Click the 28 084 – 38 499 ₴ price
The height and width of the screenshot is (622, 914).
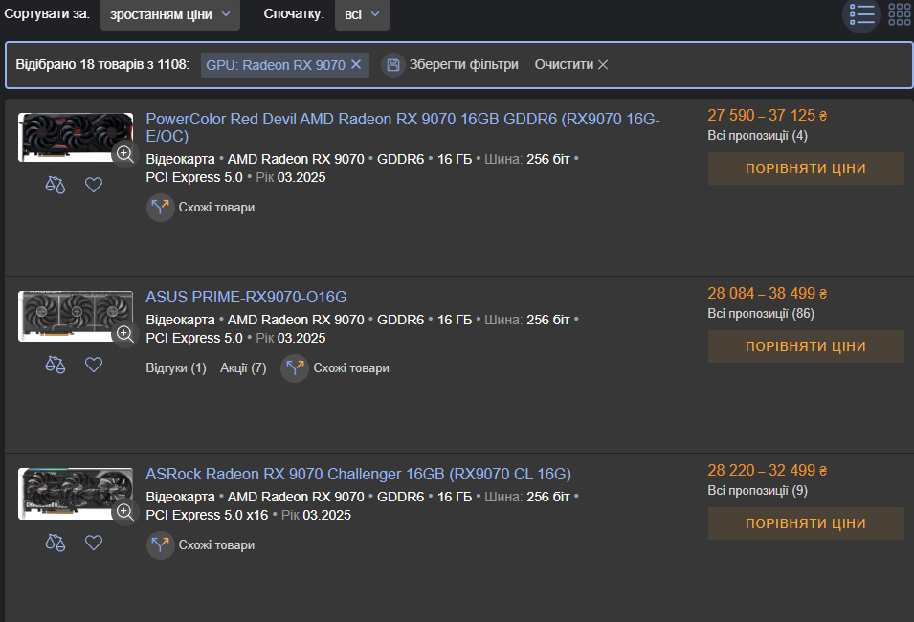tap(768, 293)
